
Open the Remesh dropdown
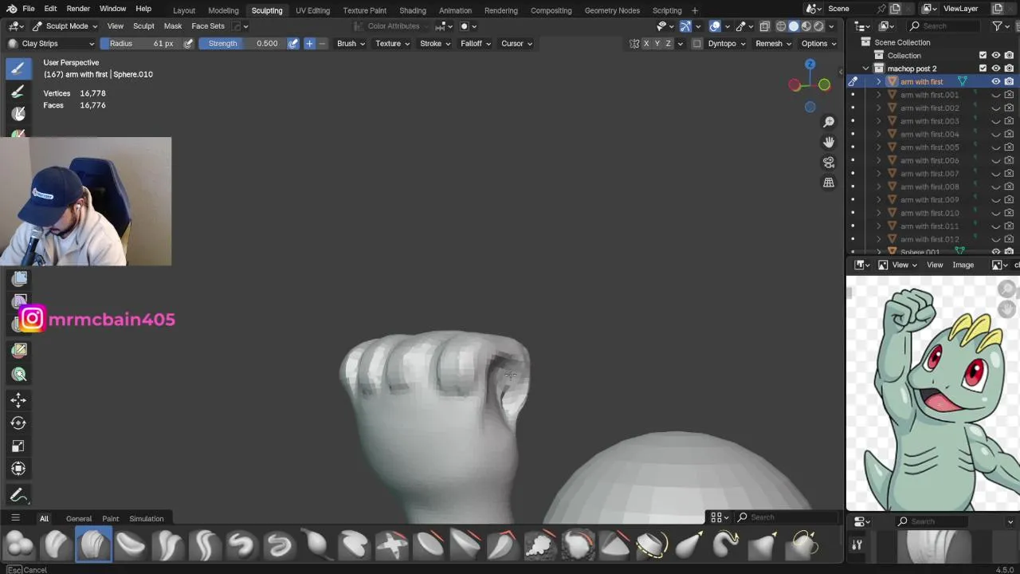(773, 44)
